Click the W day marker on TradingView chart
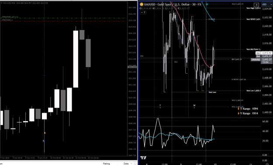The width and height of the screenshot is (273, 165). (194, 105)
